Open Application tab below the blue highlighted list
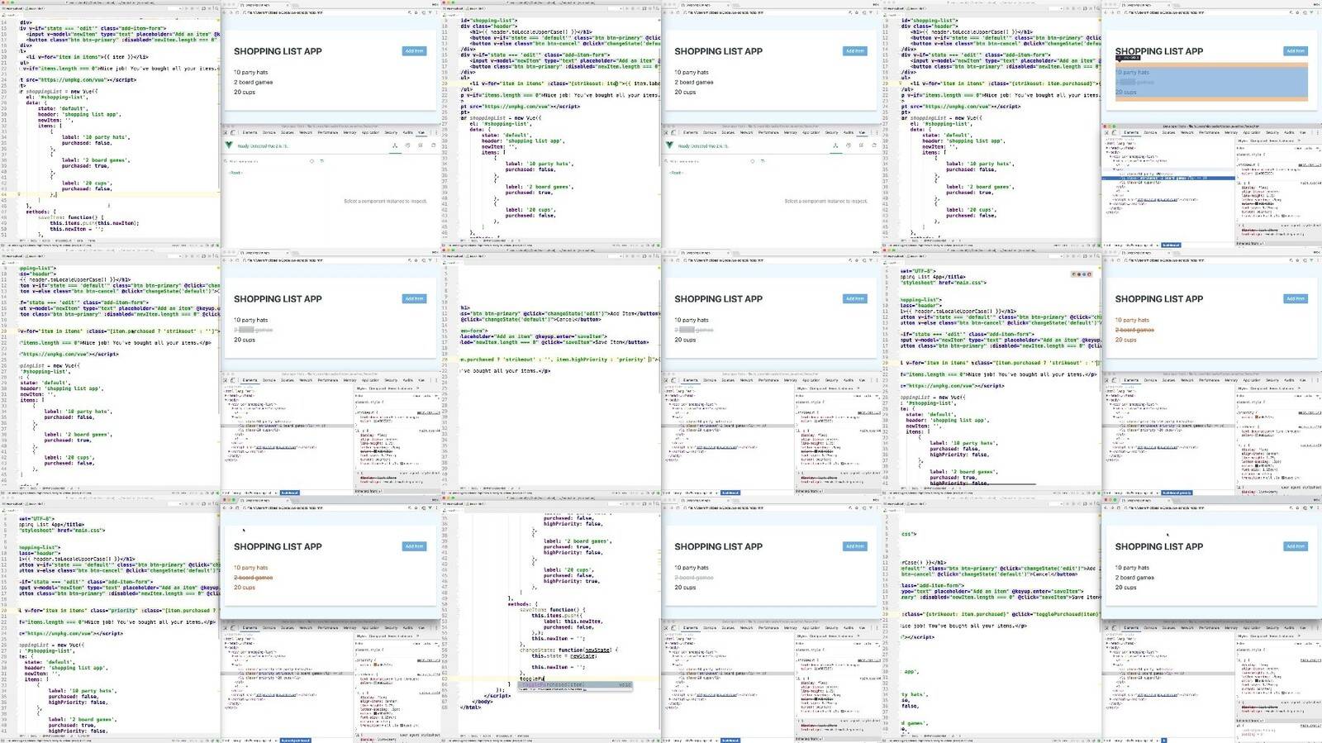 point(1252,132)
